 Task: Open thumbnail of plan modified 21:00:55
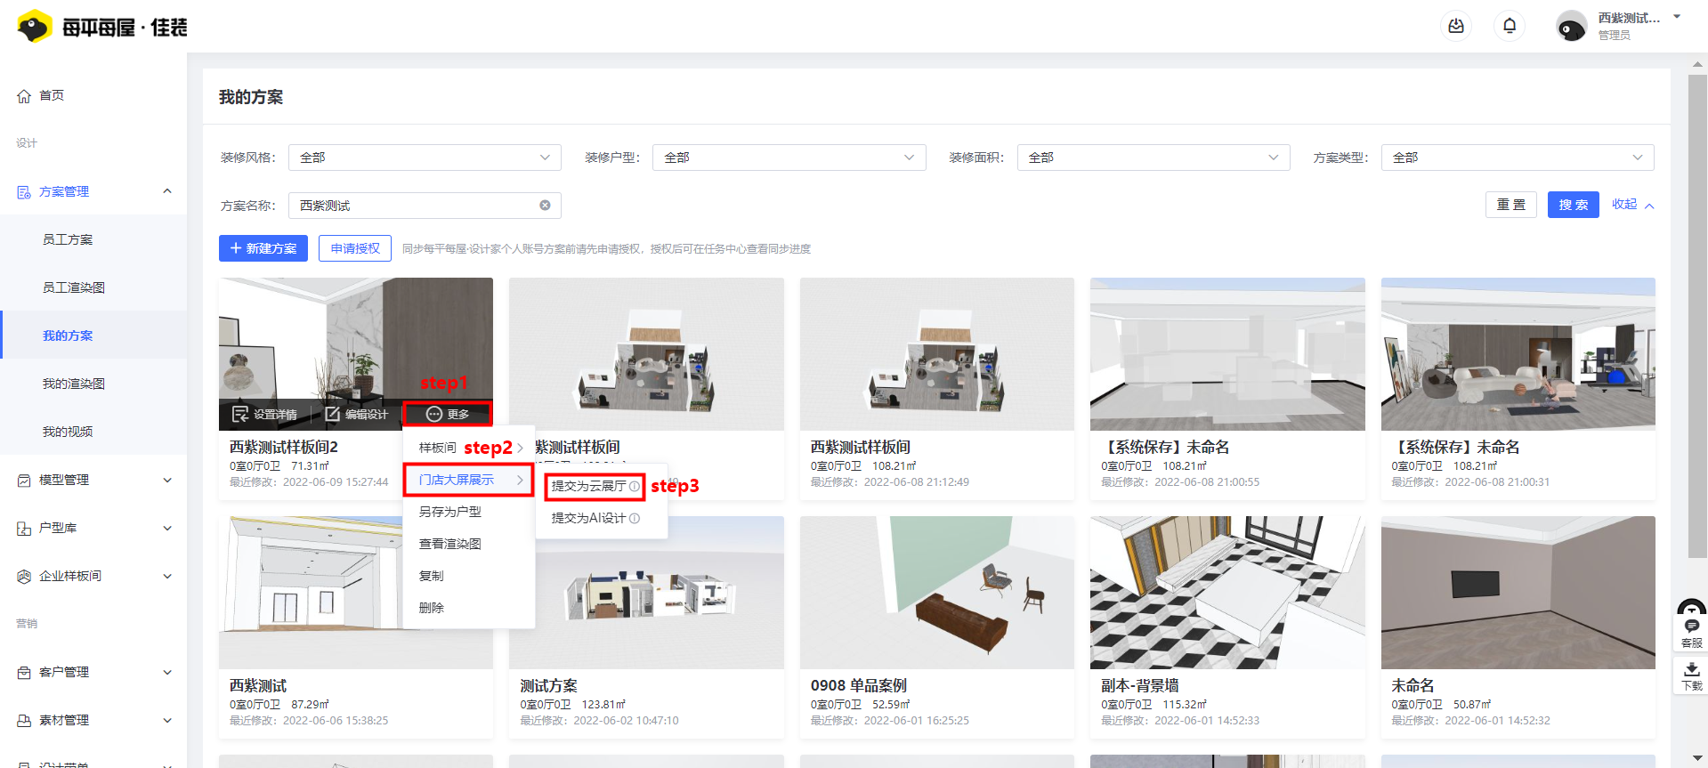pos(1227,354)
